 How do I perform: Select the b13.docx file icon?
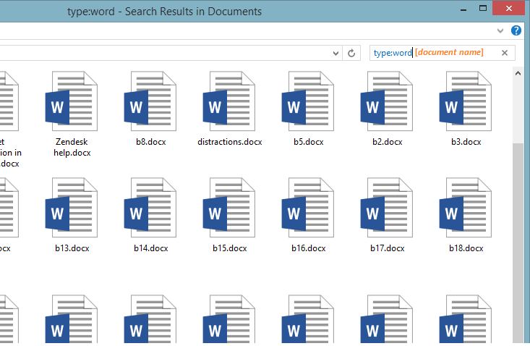coord(72,207)
